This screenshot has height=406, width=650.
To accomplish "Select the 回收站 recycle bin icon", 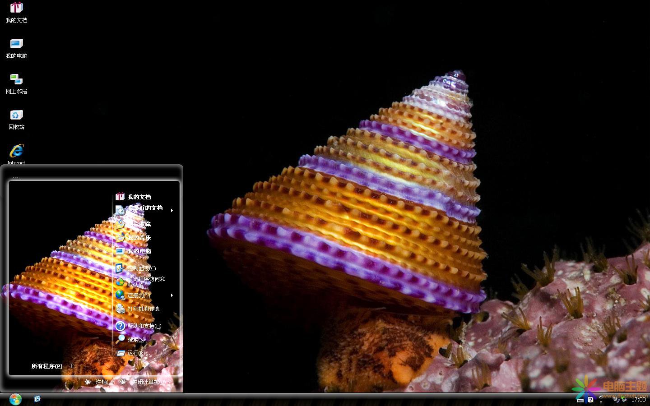I will click(16, 120).
